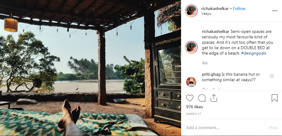Image resolution: width=282 pixels, height=136 pixels.
Task: Click the #designgoals hashtag
Action: coord(254,53)
